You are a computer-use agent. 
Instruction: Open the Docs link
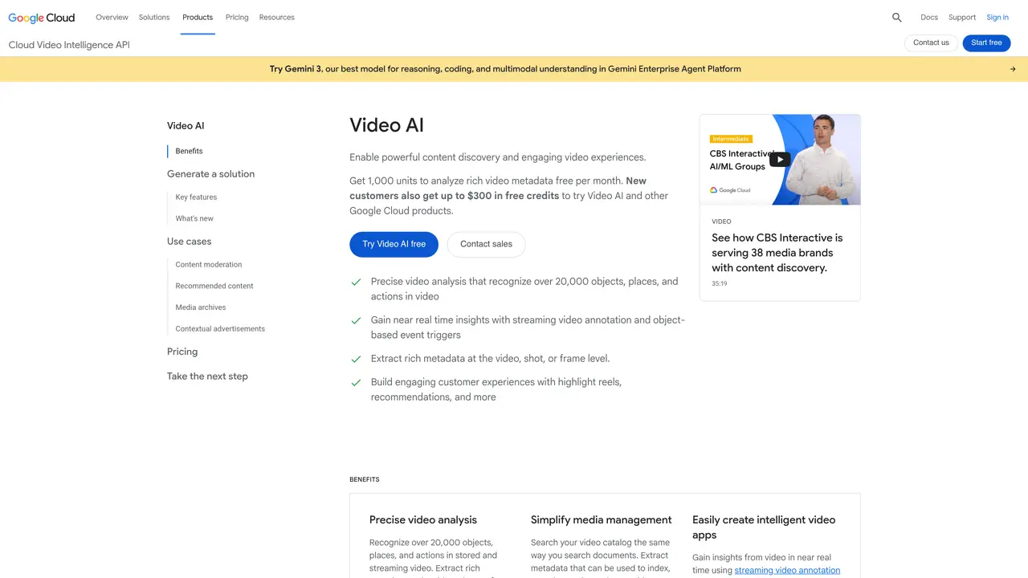pyautogui.click(x=929, y=17)
